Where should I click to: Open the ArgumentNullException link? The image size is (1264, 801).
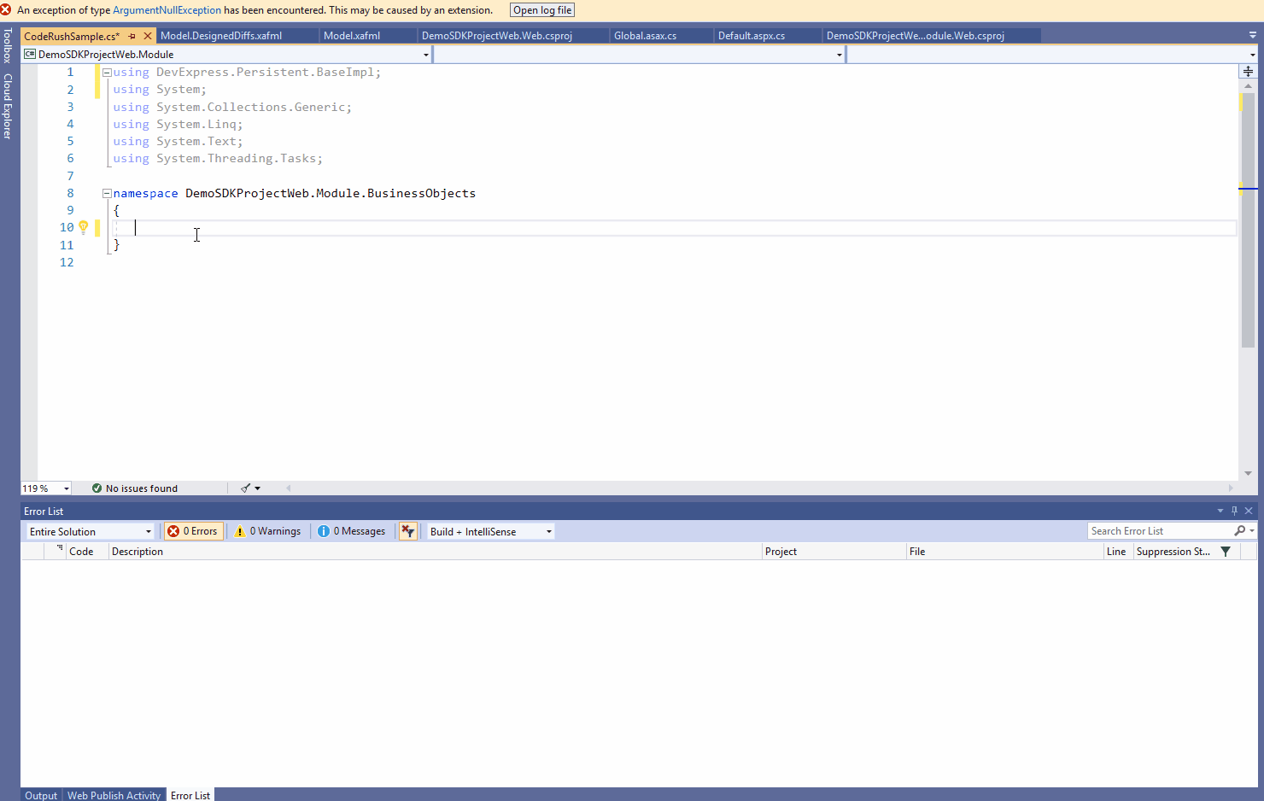pyautogui.click(x=167, y=10)
